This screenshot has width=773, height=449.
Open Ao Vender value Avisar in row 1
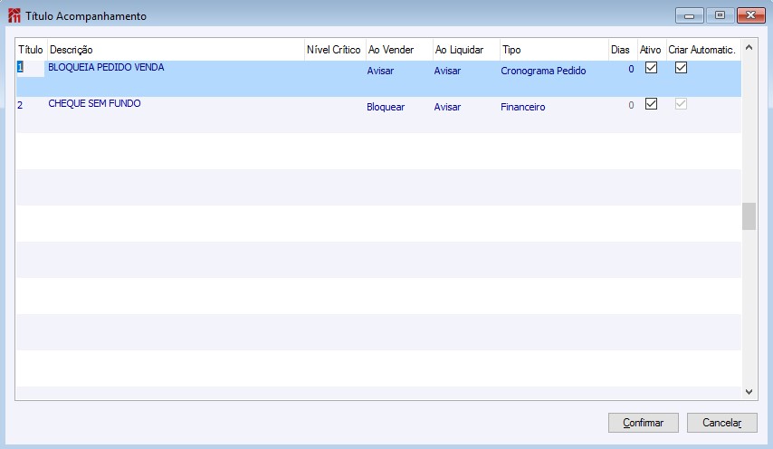pos(380,71)
